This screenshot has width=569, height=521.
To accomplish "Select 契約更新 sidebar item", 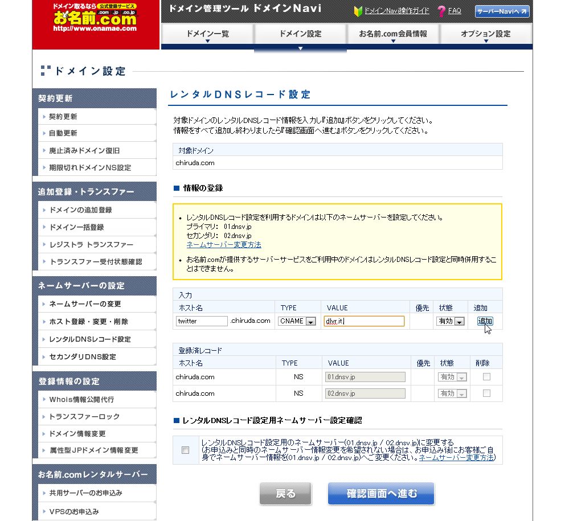I will pyautogui.click(x=97, y=117).
